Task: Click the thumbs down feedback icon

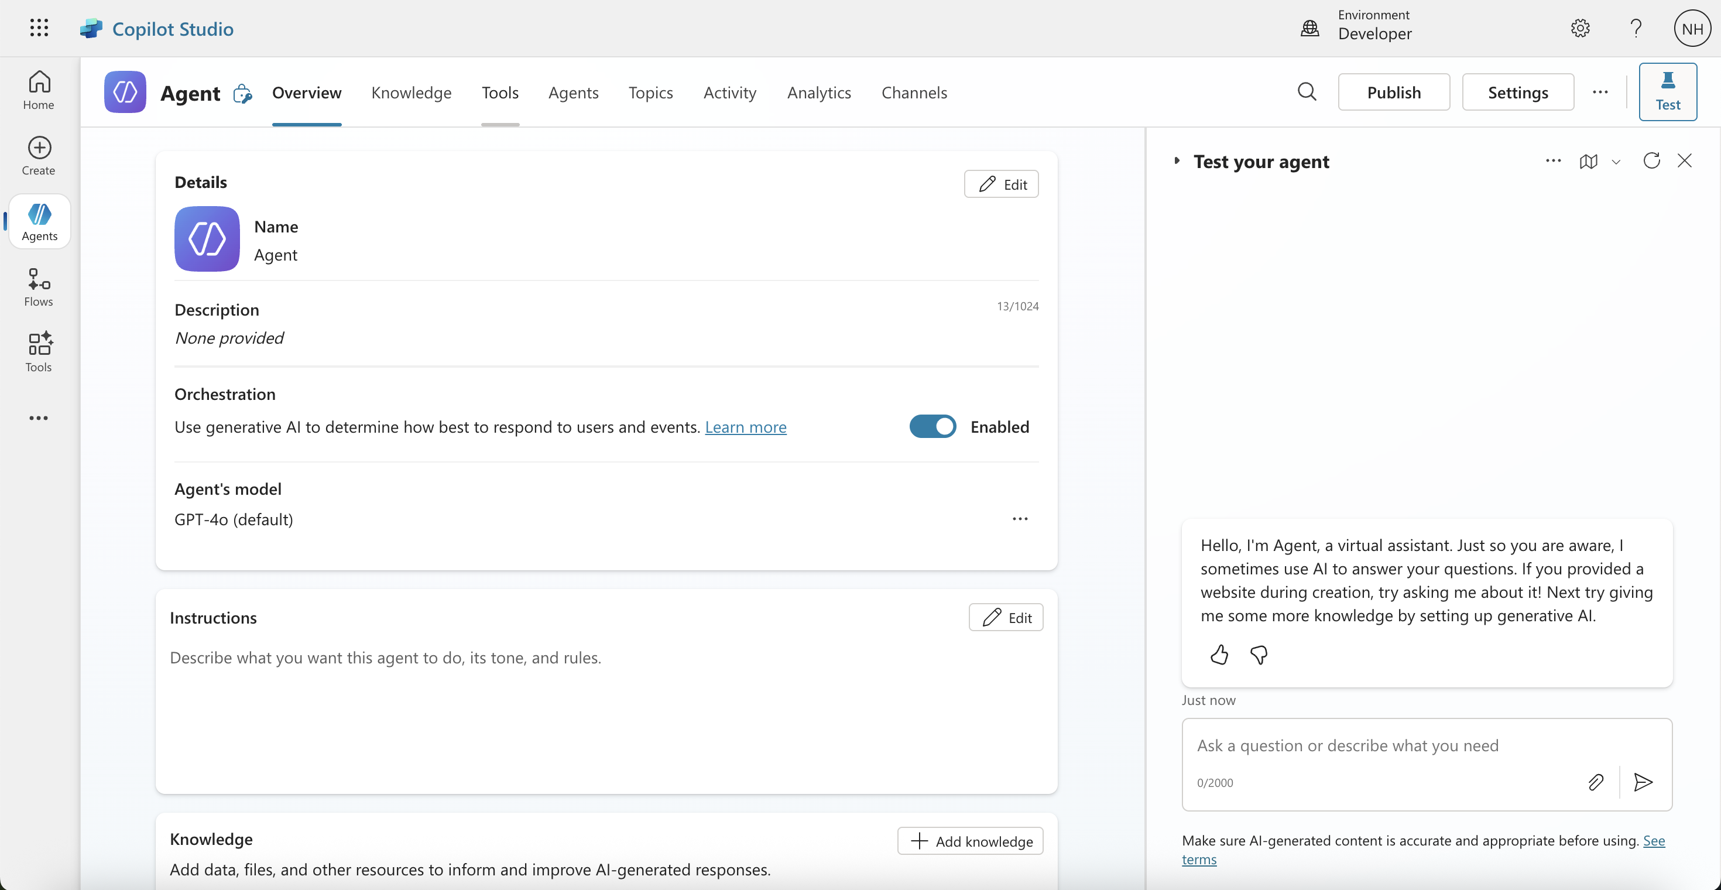Action: coord(1259,655)
